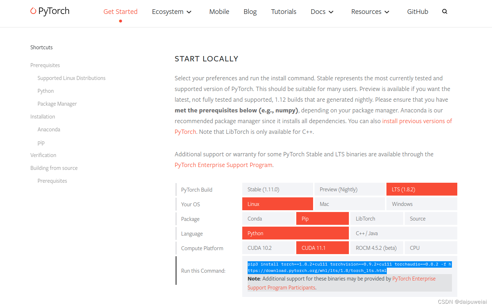Click the Your OS row label
492x308 pixels.
click(x=190, y=204)
